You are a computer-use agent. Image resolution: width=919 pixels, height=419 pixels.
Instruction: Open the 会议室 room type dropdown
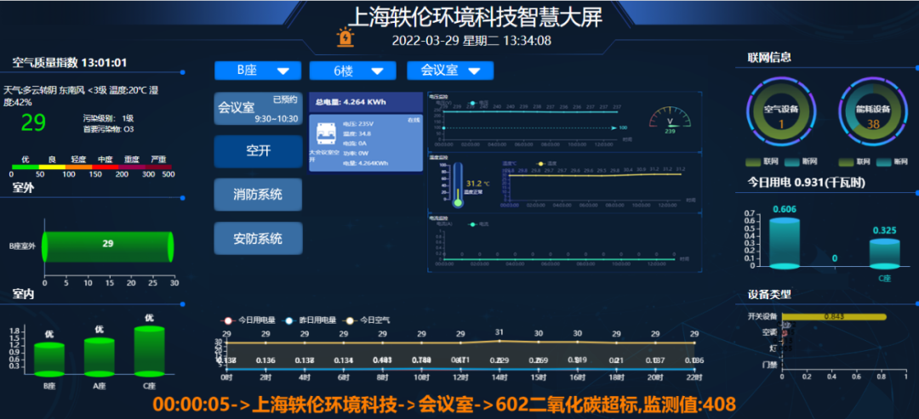450,71
